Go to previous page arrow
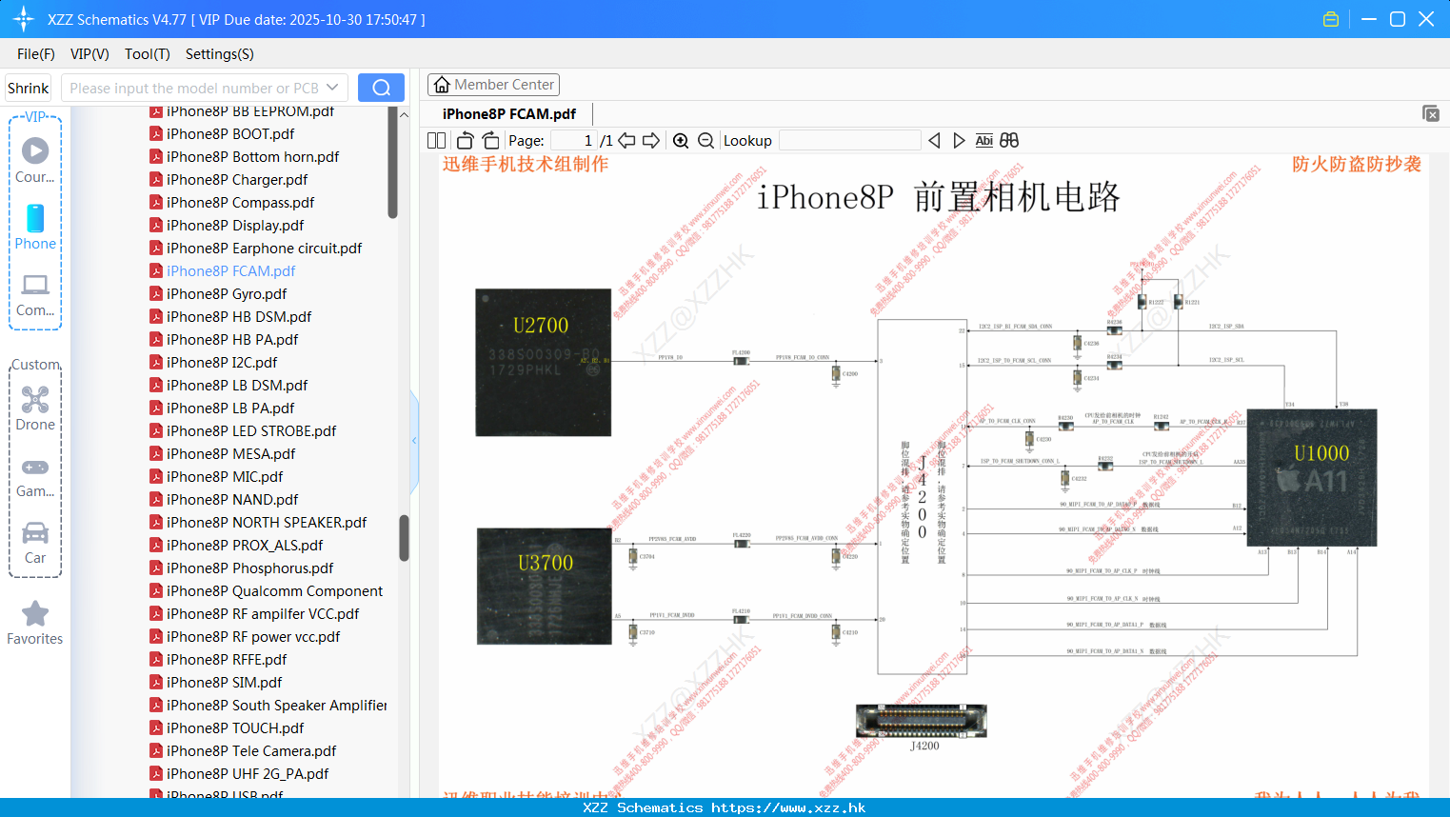 [626, 140]
